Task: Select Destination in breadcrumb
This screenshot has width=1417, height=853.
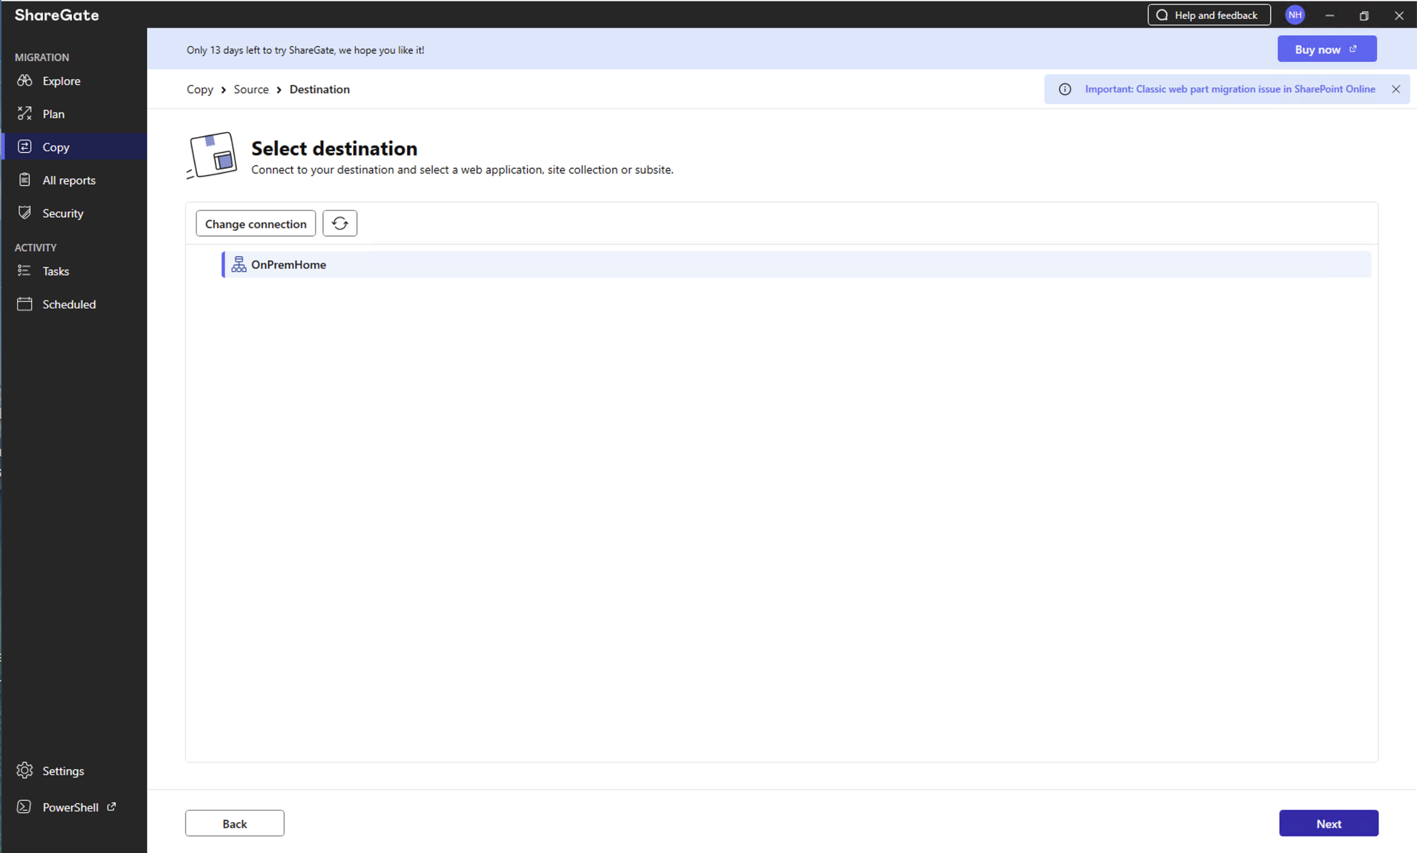Action: tap(320, 89)
